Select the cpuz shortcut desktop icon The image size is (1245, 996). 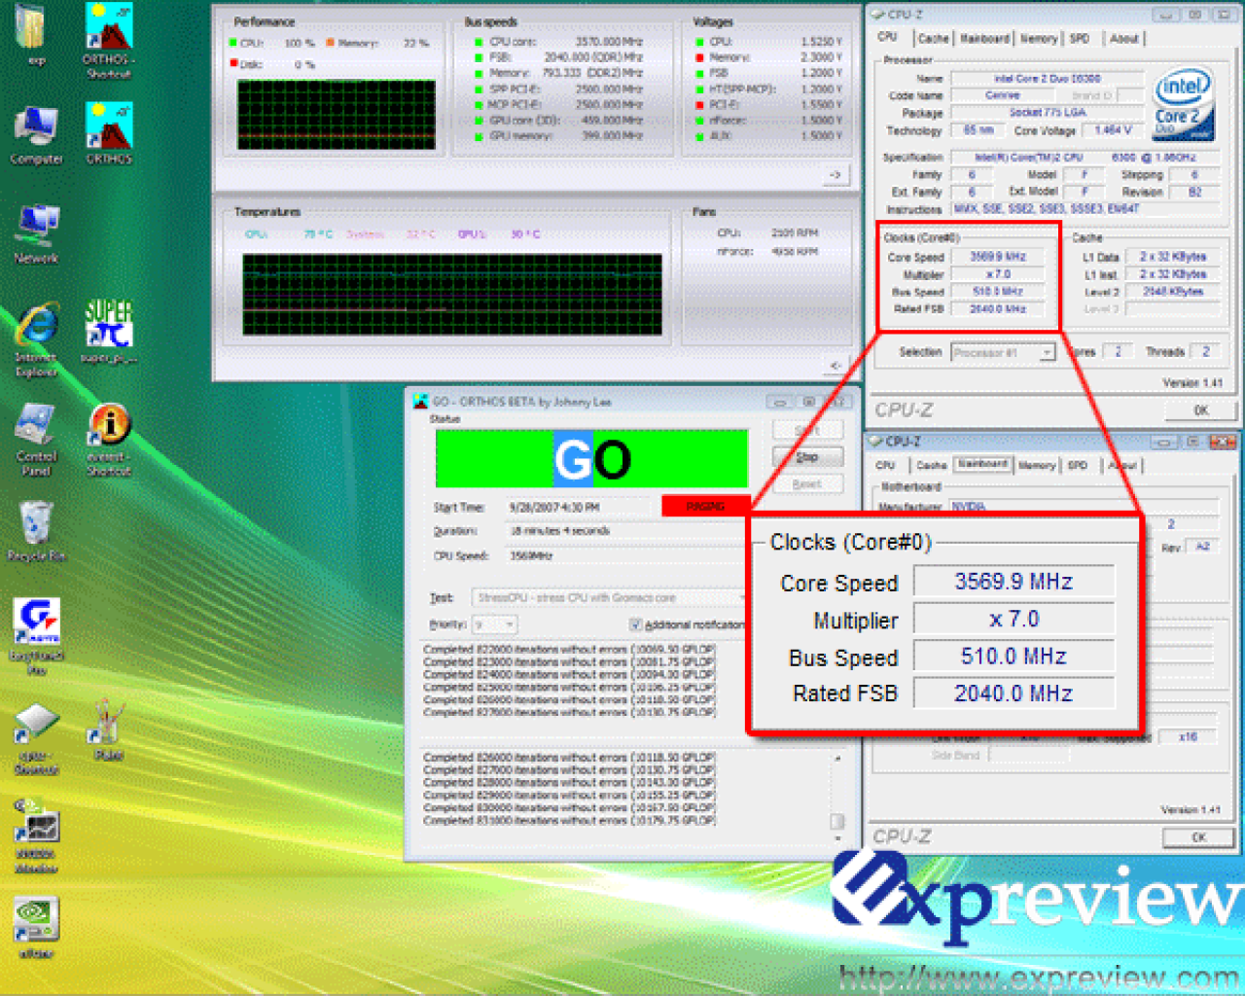[x=36, y=739]
